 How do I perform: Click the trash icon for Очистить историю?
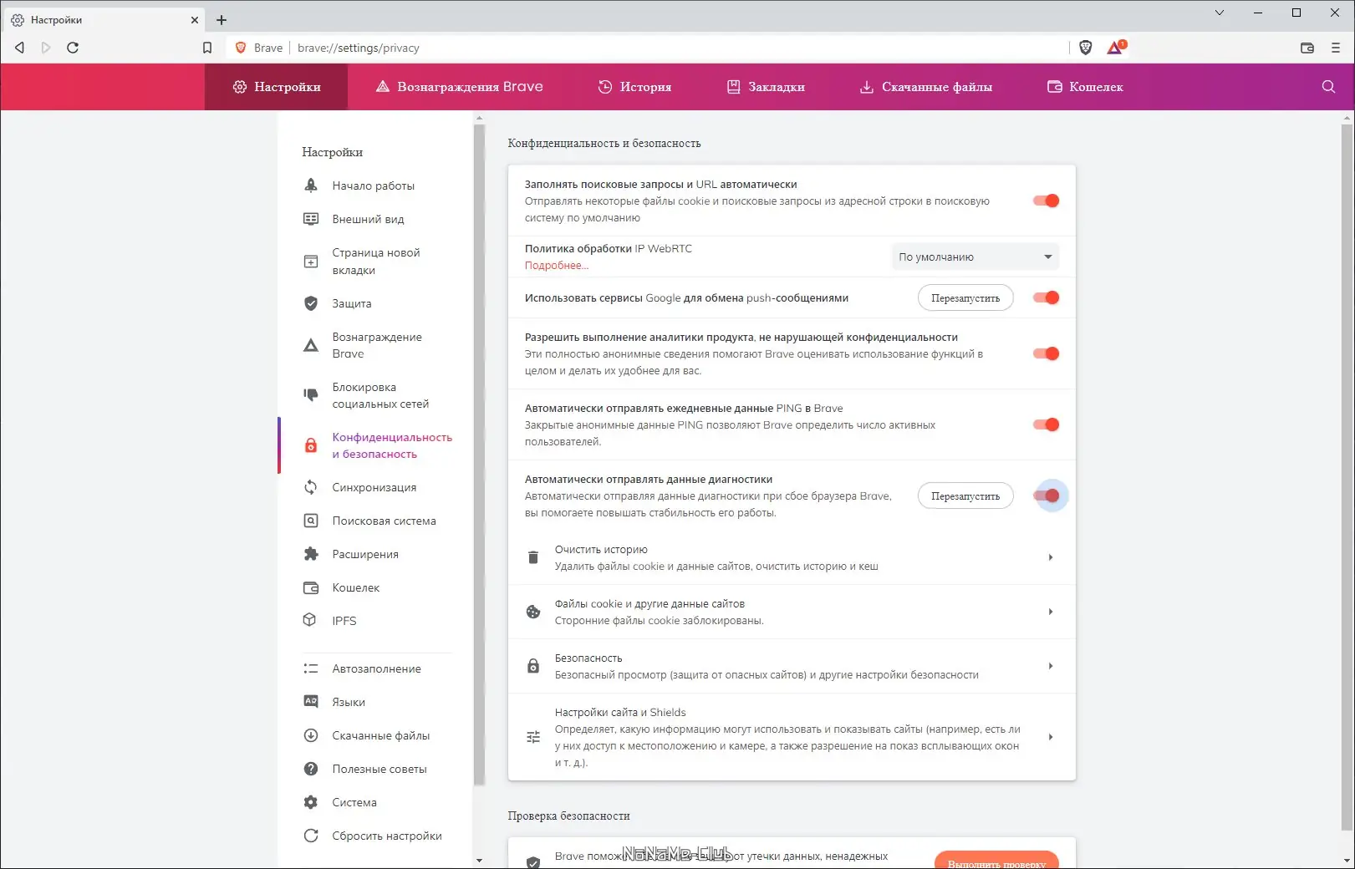(x=533, y=557)
